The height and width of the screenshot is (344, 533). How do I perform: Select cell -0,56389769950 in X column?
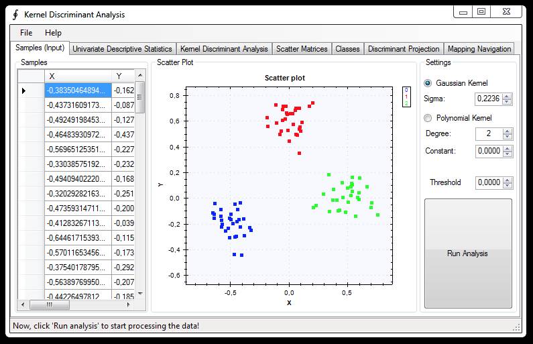point(78,282)
